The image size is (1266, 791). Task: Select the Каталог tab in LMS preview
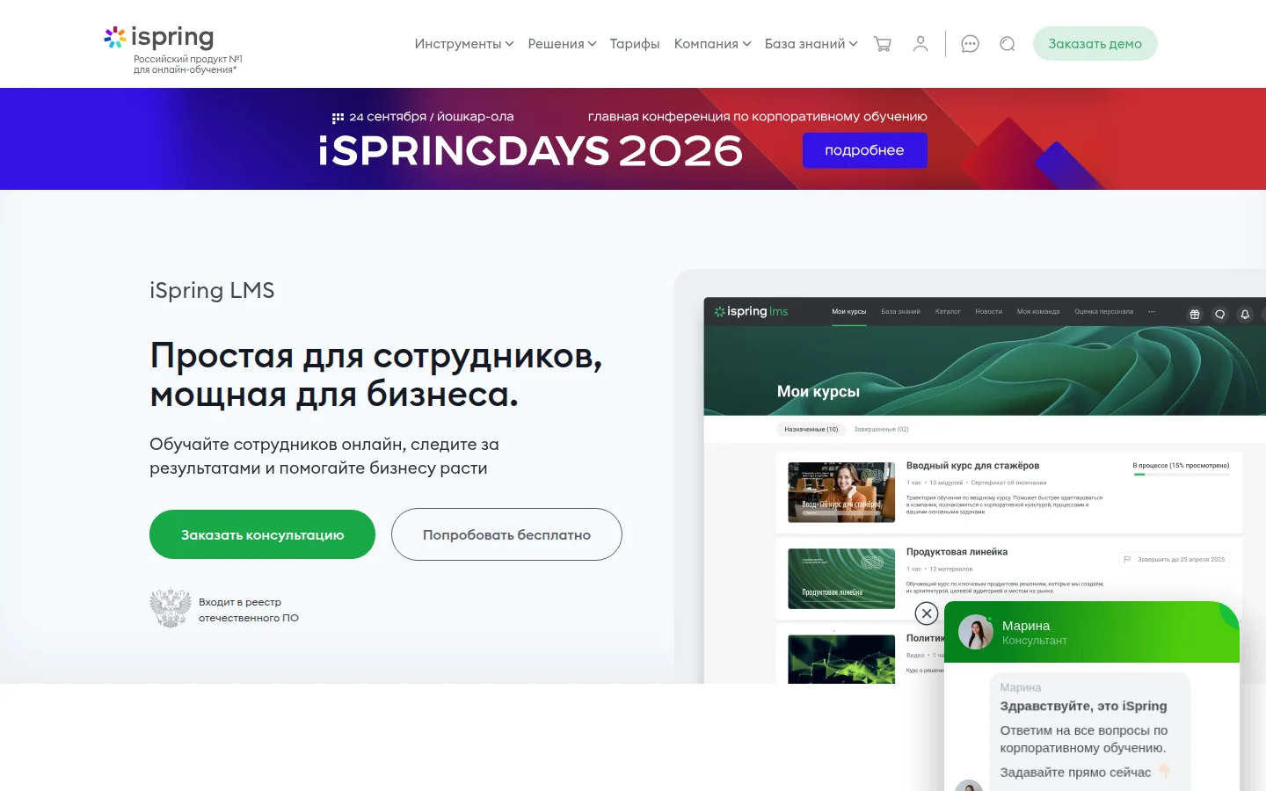pyautogui.click(x=948, y=312)
